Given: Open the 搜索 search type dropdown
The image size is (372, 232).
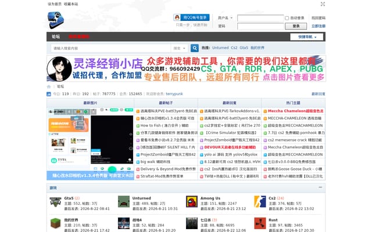Looking at the screenshot, I should click(180, 48).
